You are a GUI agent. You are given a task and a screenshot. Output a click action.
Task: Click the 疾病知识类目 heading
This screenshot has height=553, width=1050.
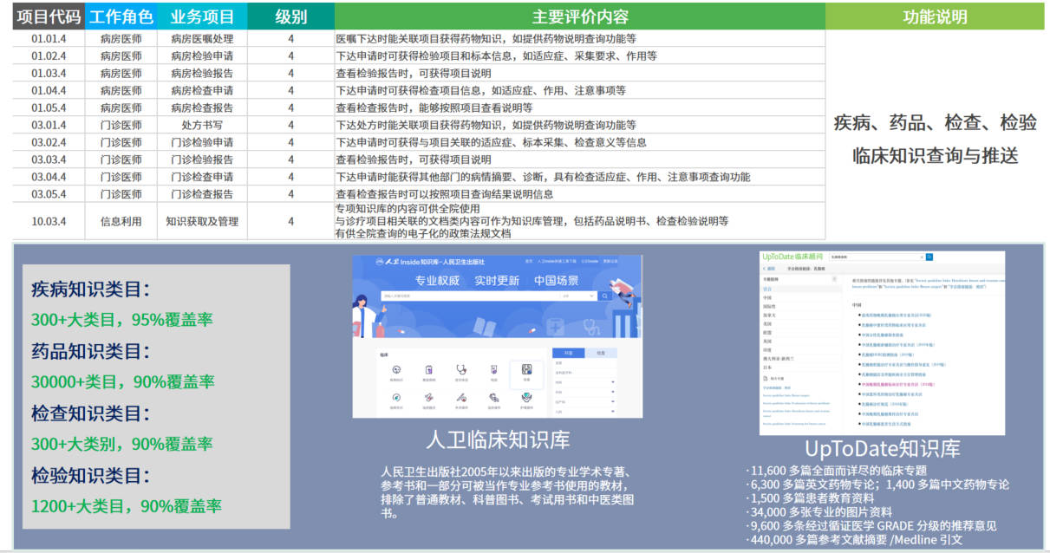point(90,290)
